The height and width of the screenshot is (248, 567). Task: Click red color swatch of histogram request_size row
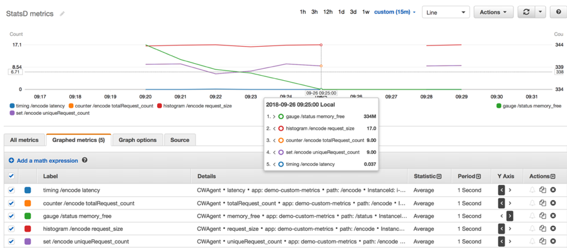tap(28, 229)
